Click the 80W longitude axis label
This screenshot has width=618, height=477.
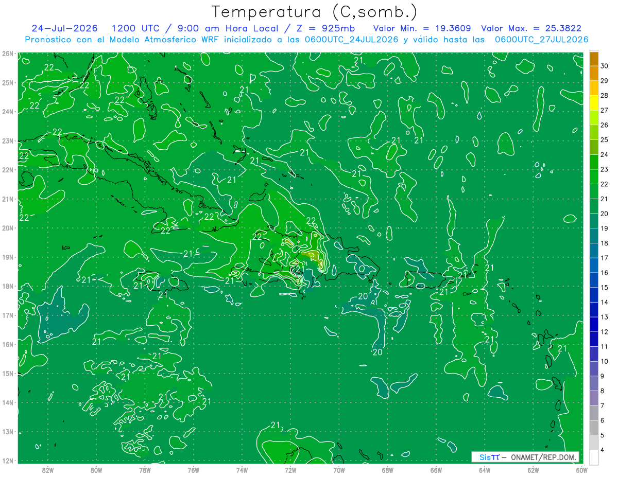[96, 470]
